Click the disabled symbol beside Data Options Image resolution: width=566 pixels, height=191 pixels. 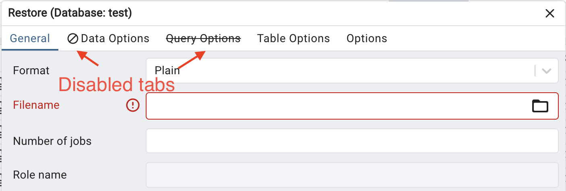pyautogui.click(x=73, y=39)
